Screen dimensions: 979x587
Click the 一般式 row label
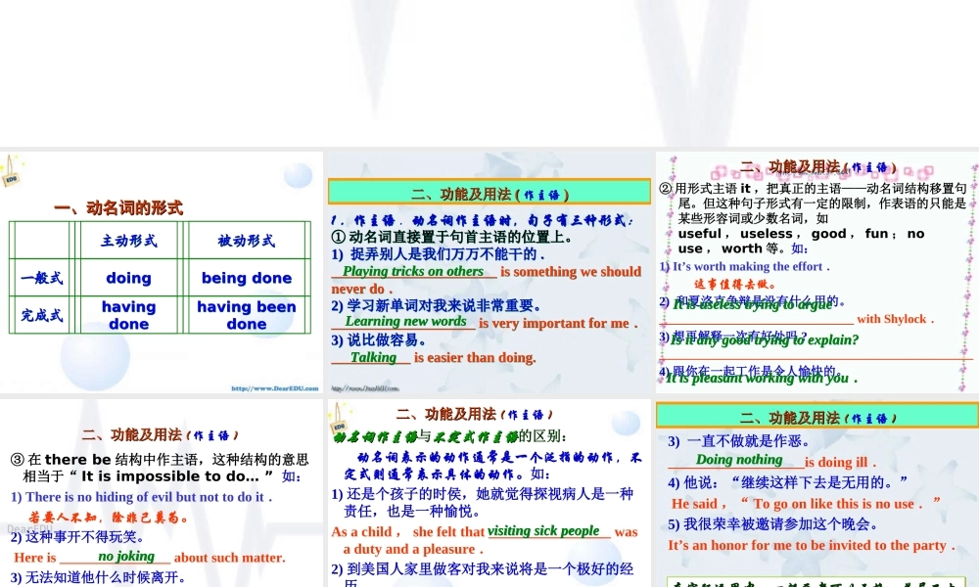(x=41, y=278)
